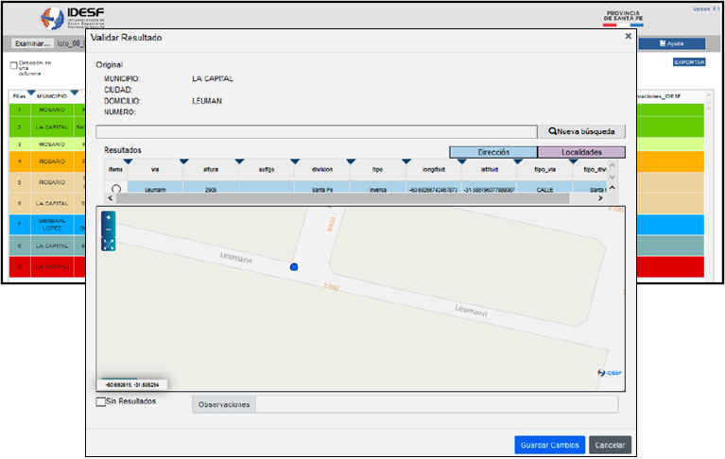Open filter arrow on altura column

[x=239, y=161]
